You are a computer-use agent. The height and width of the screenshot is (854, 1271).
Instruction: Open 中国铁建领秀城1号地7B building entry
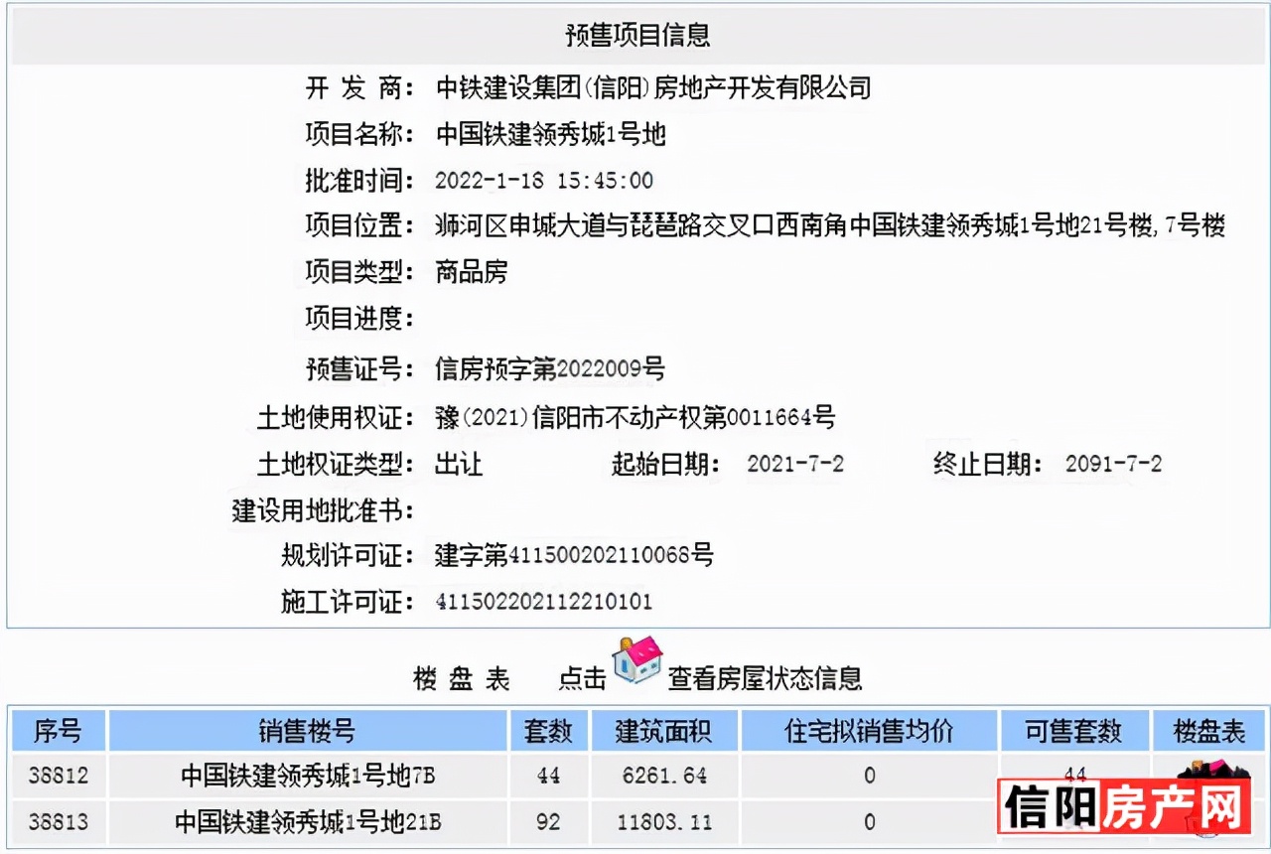[308, 776]
